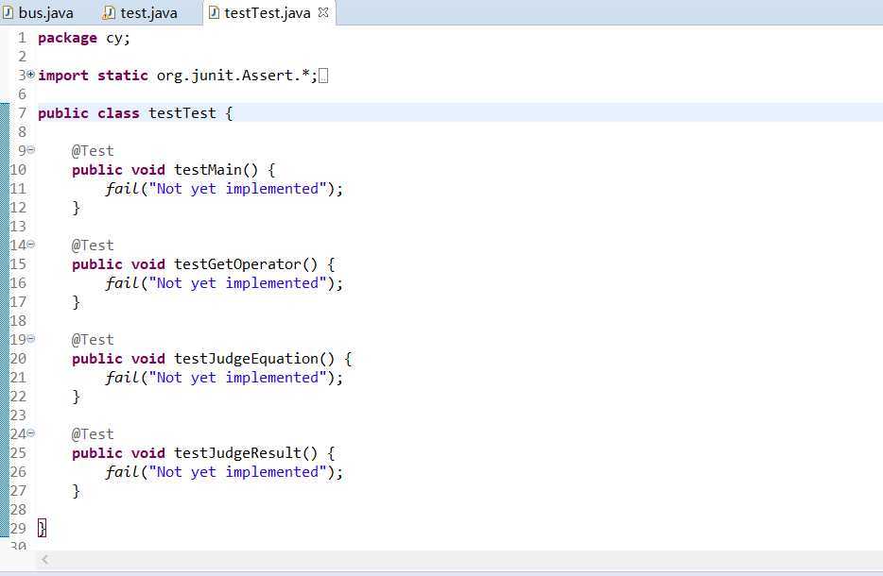
Task: Click the file icon on testTest.java tab
Action: click(x=214, y=12)
